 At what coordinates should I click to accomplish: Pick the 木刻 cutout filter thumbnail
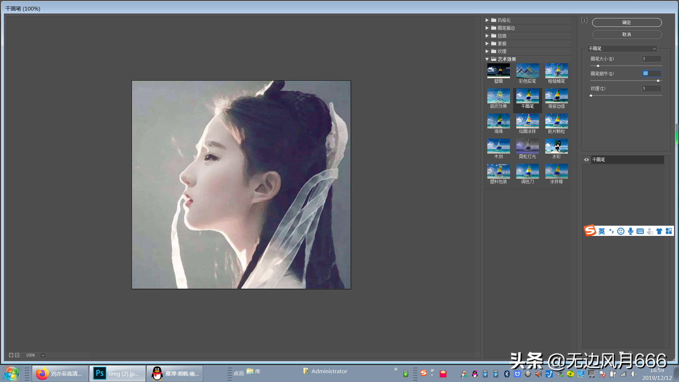tap(498, 146)
